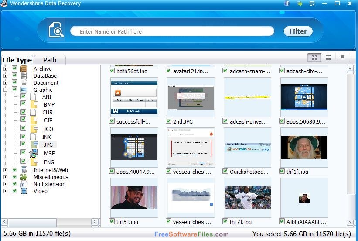Screen dimensions: 358x241
Task: Select the File Type tab
Action: (17, 60)
